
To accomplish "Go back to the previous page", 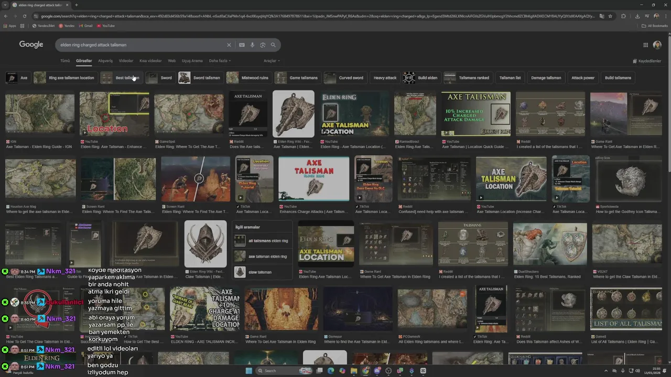I will click(6, 16).
